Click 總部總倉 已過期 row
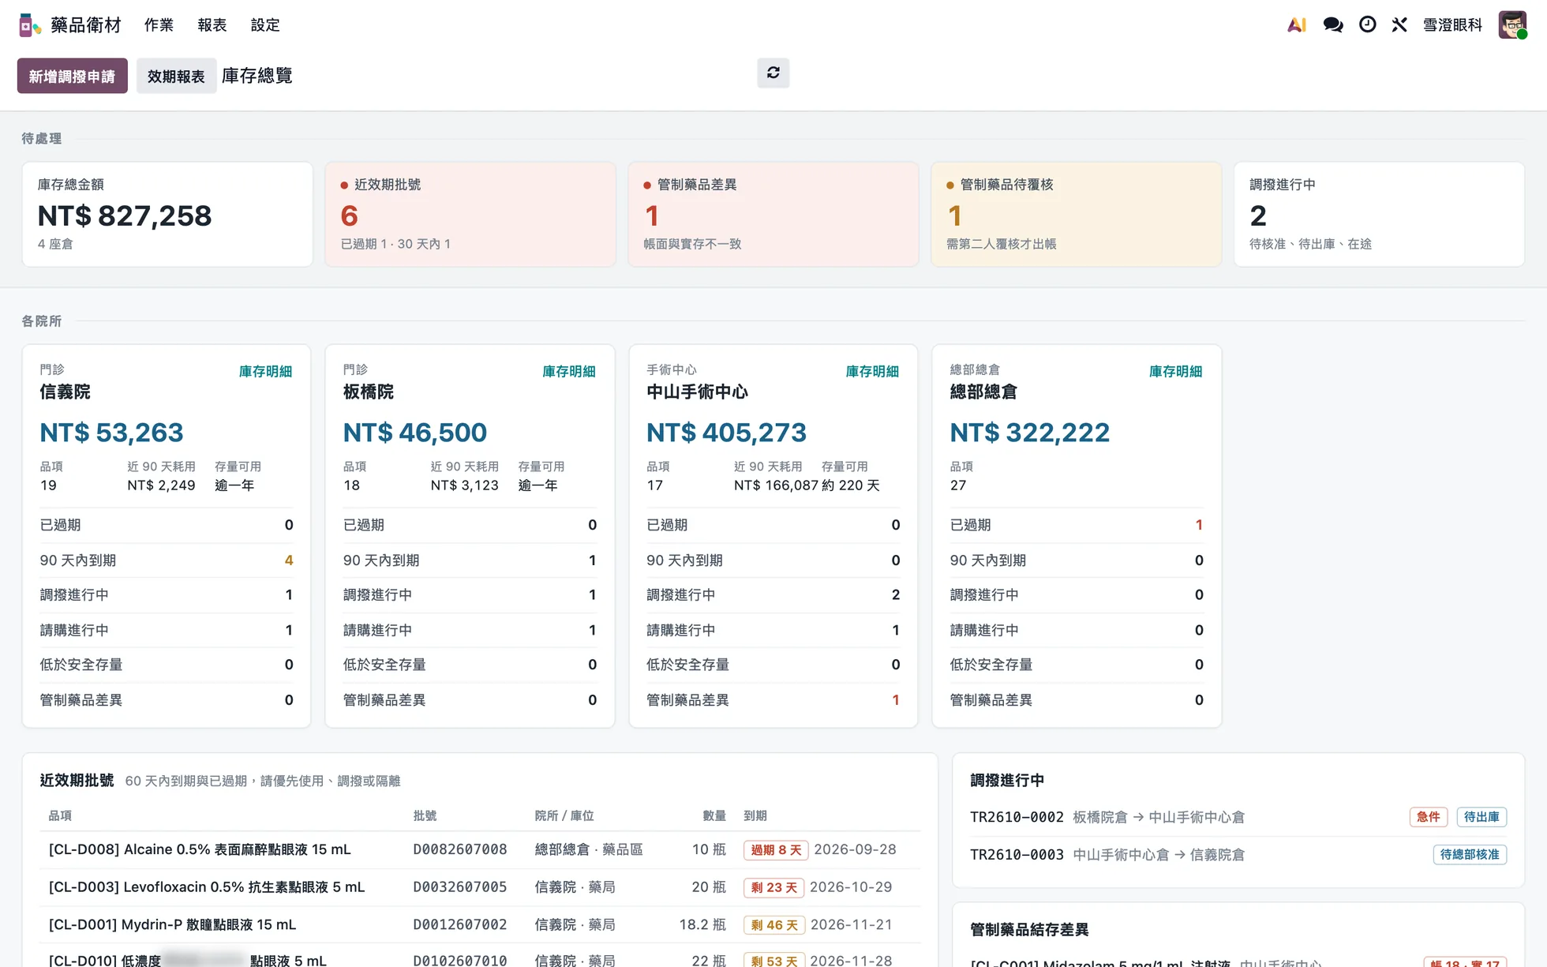1547x967 pixels. (x=1077, y=525)
